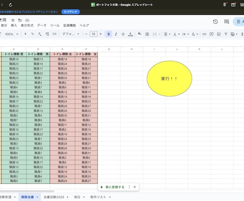Select header cell in column F

point(86,54)
